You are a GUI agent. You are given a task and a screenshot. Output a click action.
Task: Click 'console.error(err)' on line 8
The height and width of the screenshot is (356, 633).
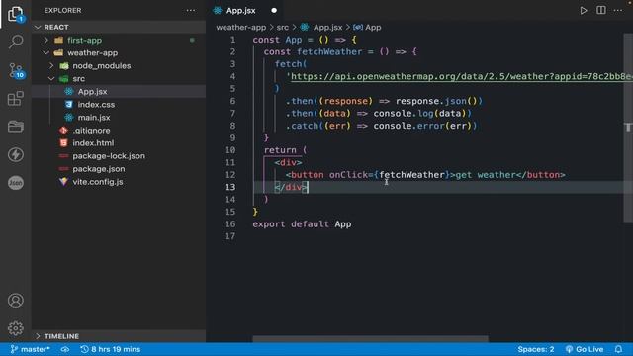(x=422, y=126)
